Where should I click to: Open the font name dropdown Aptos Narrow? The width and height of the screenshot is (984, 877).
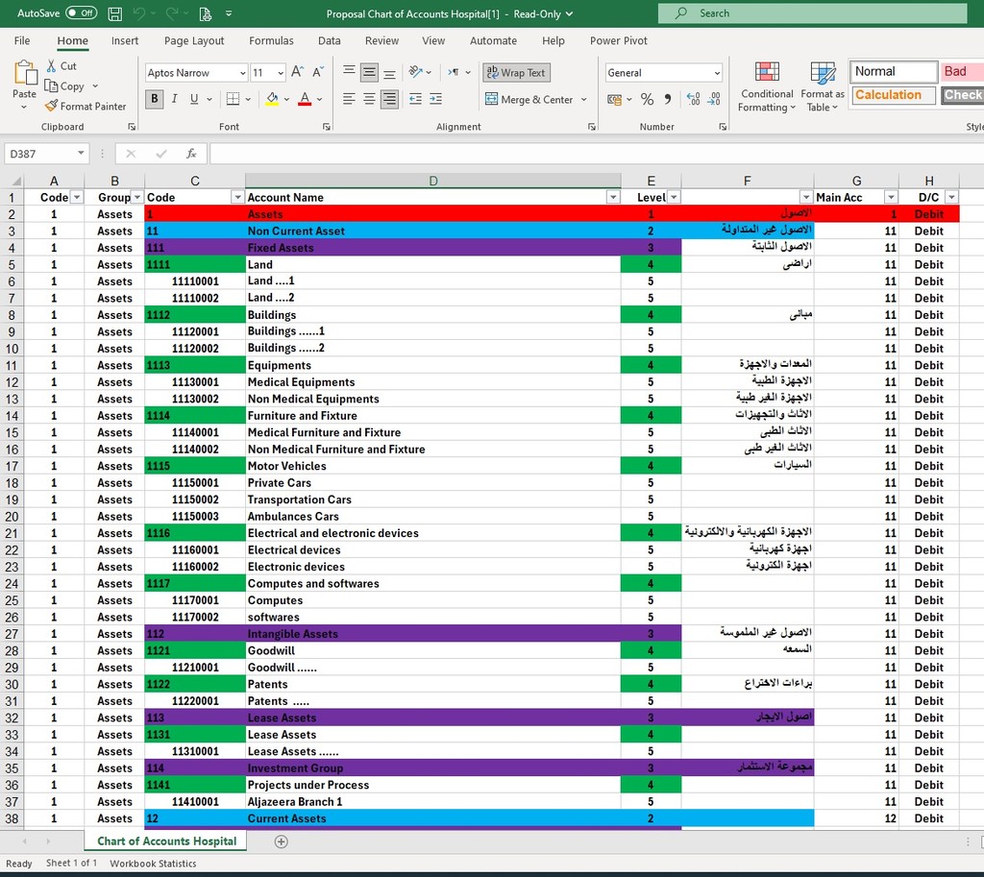click(x=242, y=73)
